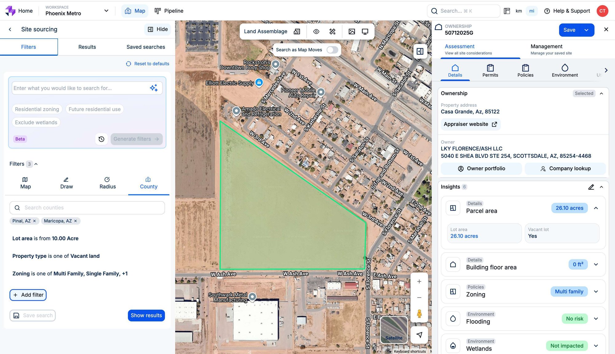Screen dimensions: 615x354
Task: Remove the Pinal, AZ county chip
Action: tap(34, 221)
